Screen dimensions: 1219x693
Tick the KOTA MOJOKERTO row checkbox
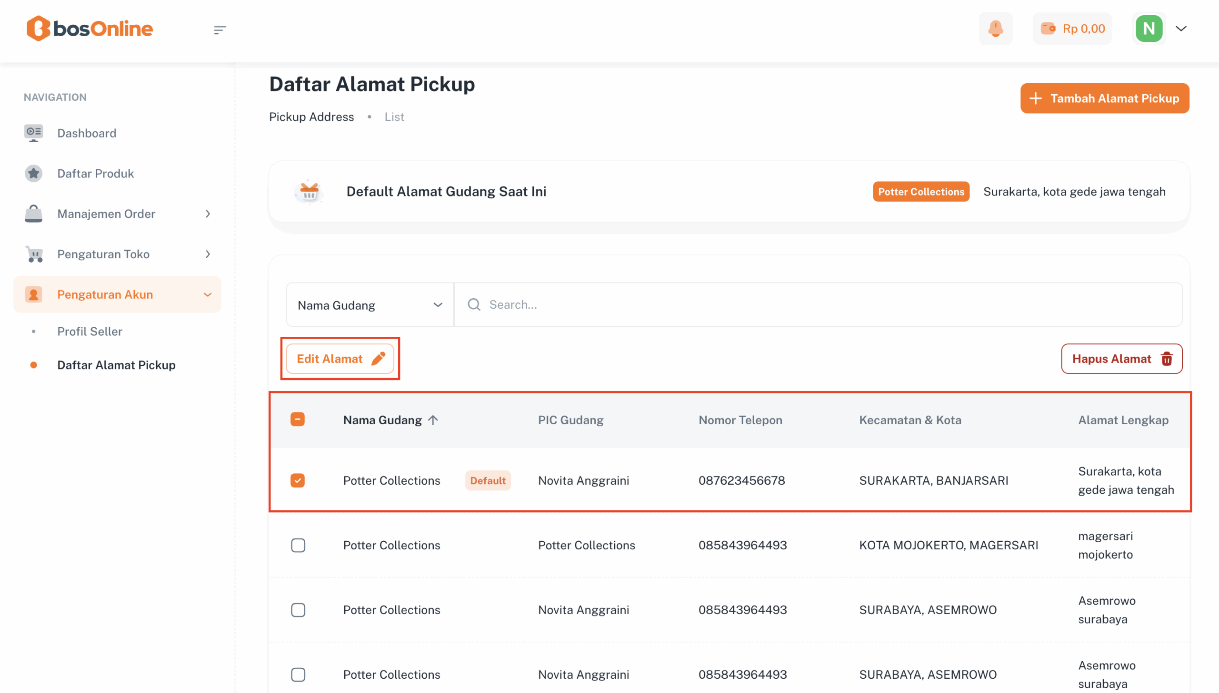click(x=298, y=545)
